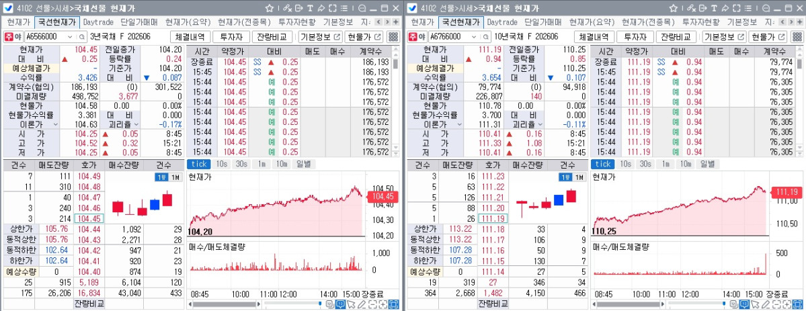The height and width of the screenshot is (311, 806).
Task: Expand the 괴리율 dropdown in right window
Action: tap(540, 124)
